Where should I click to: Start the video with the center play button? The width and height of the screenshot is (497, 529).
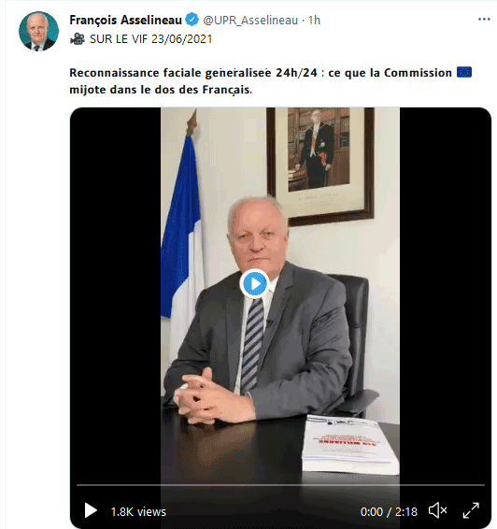click(x=254, y=284)
